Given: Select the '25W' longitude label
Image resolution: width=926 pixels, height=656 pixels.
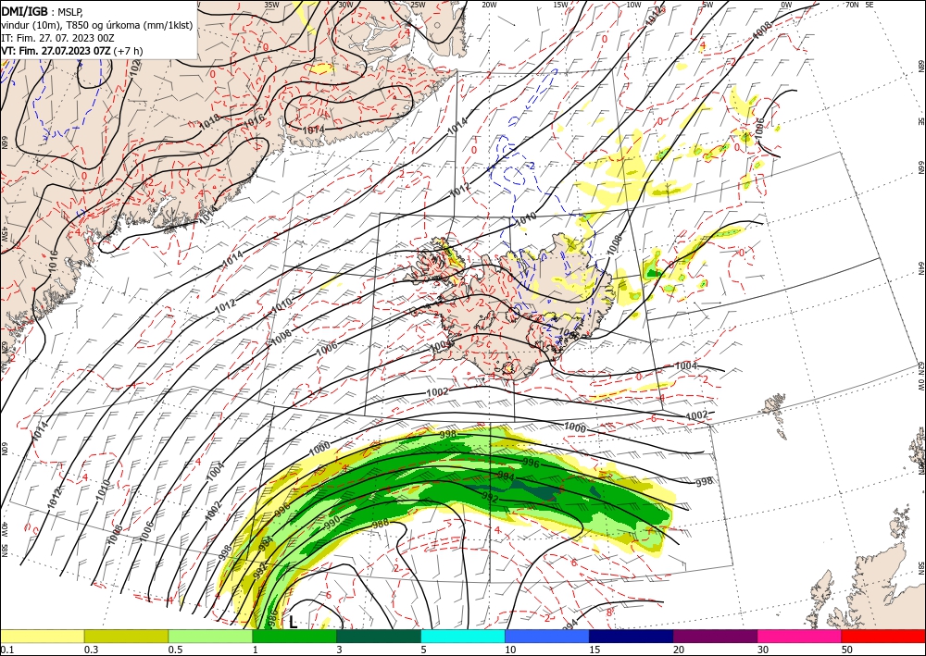Looking at the screenshot, I should (x=418, y=5).
